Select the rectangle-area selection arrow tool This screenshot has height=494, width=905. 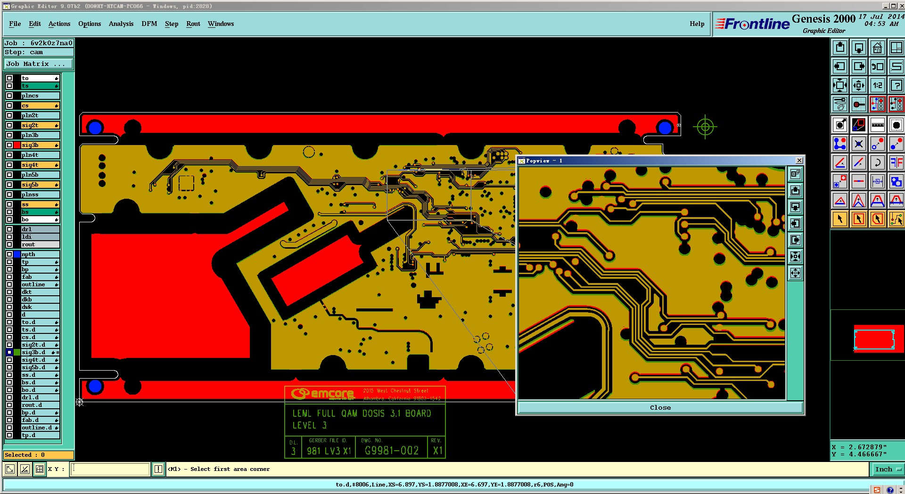click(859, 219)
